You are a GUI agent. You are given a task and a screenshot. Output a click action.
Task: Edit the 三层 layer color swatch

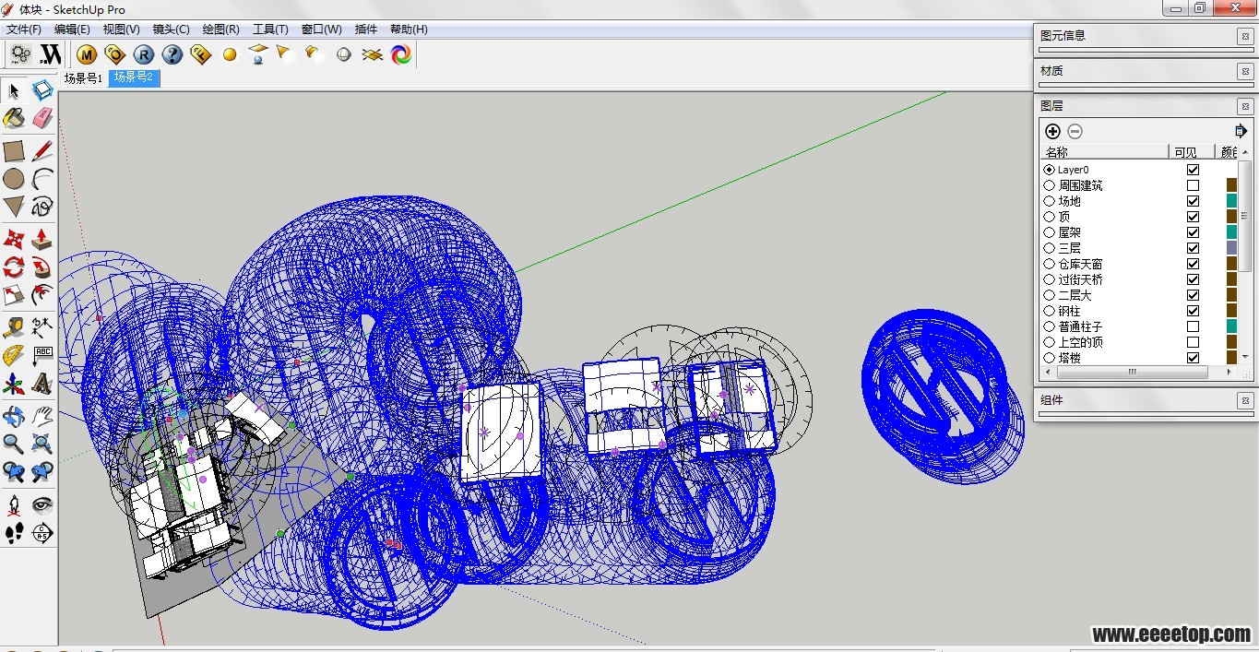pos(1231,248)
